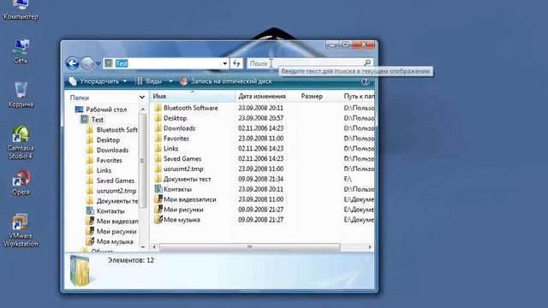Viewport: 548px width, 308px height.
Task: Expand the Виды dropdown arrow
Action: point(170,81)
